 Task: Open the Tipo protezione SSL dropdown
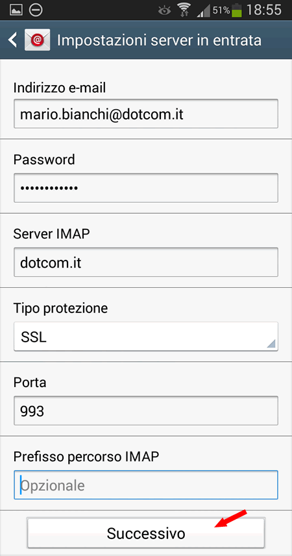tap(146, 336)
